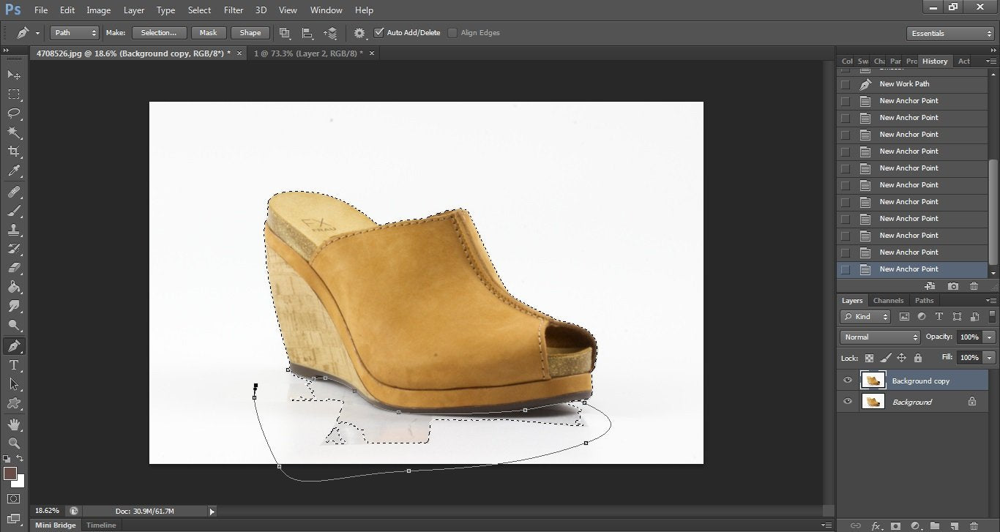Open the Normal blend mode dropdown

click(x=880, y=337)
